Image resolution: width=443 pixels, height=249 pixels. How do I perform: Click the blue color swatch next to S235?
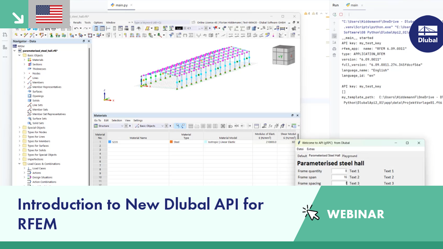click(110, 141)
